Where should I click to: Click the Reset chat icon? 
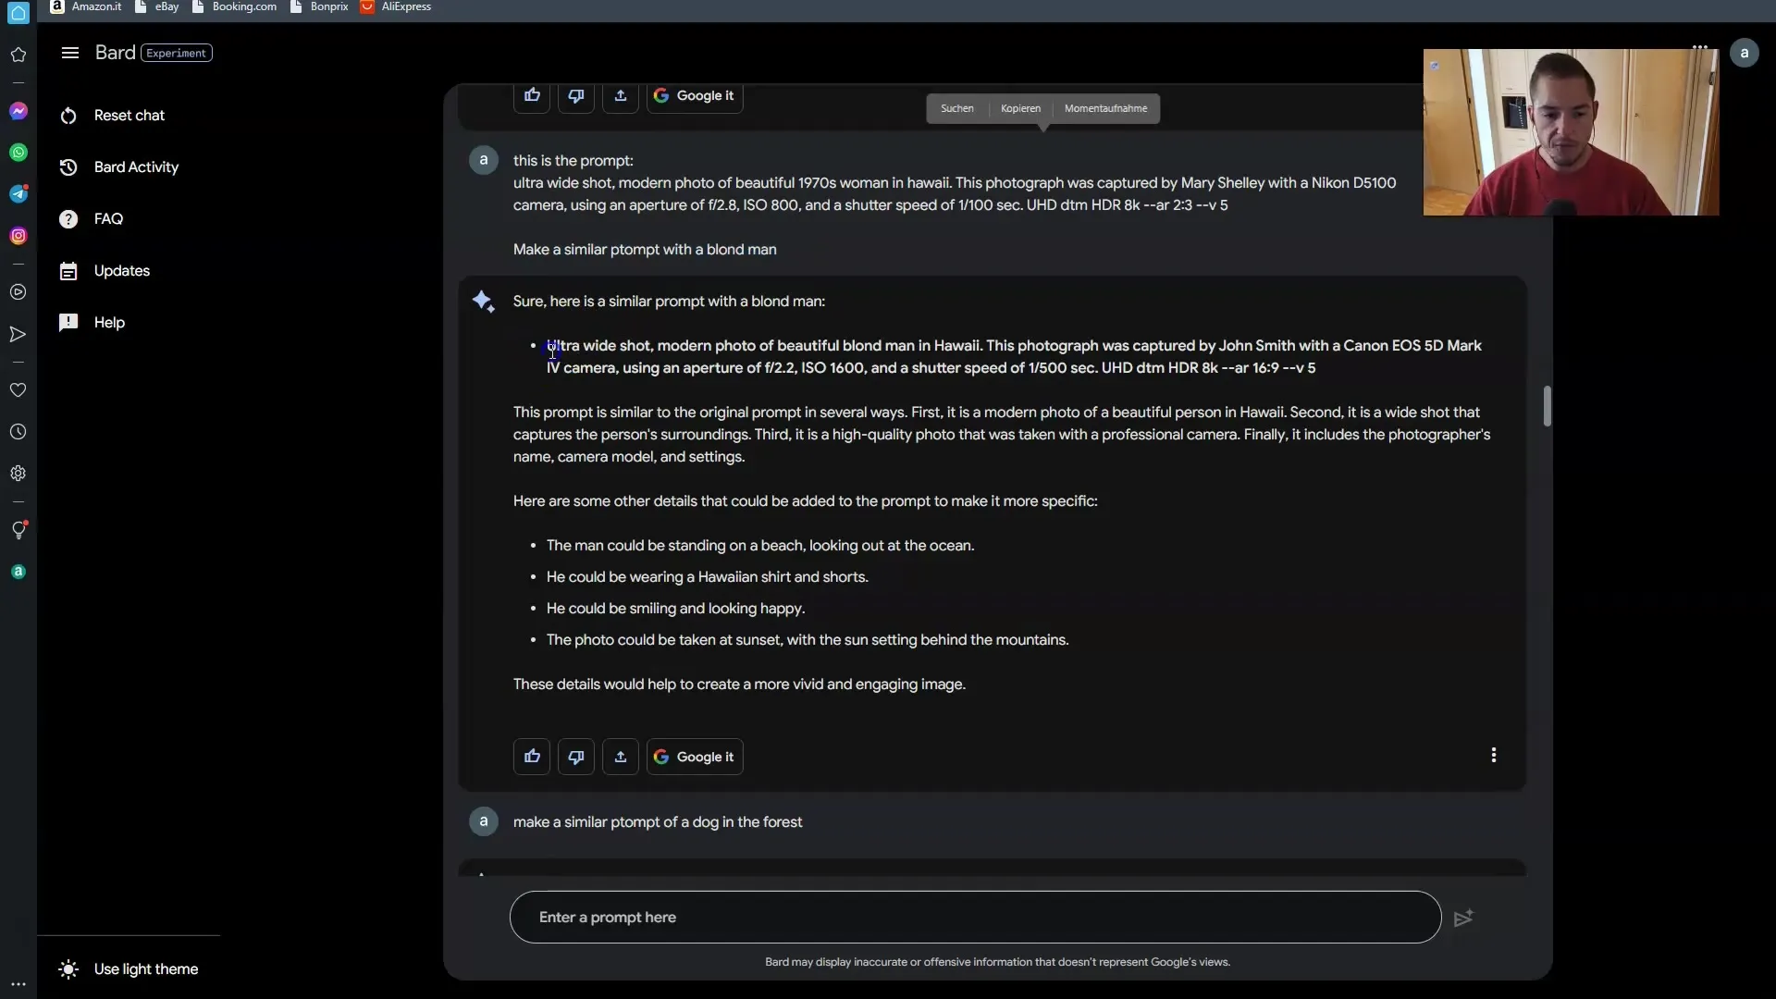68,116
